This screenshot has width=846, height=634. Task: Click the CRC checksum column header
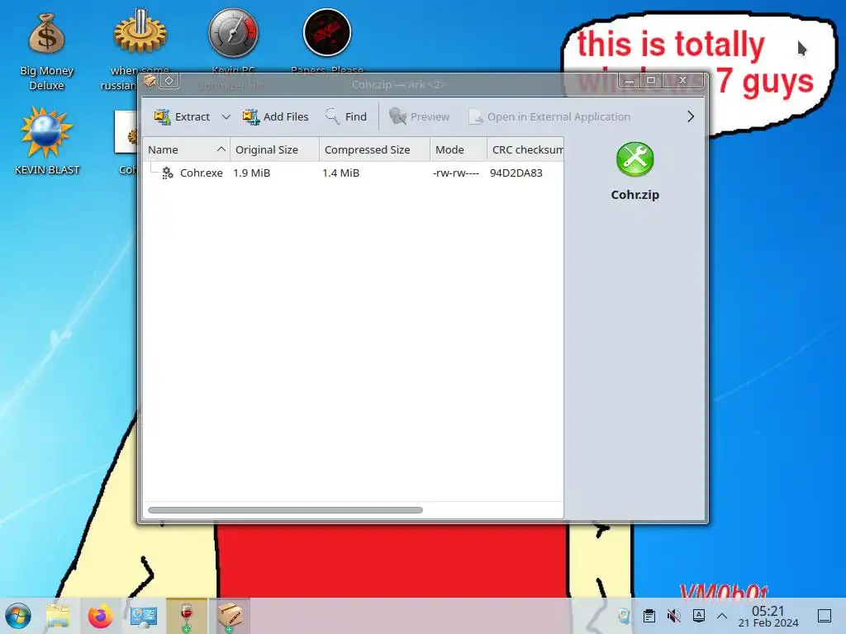pos(525,149)
